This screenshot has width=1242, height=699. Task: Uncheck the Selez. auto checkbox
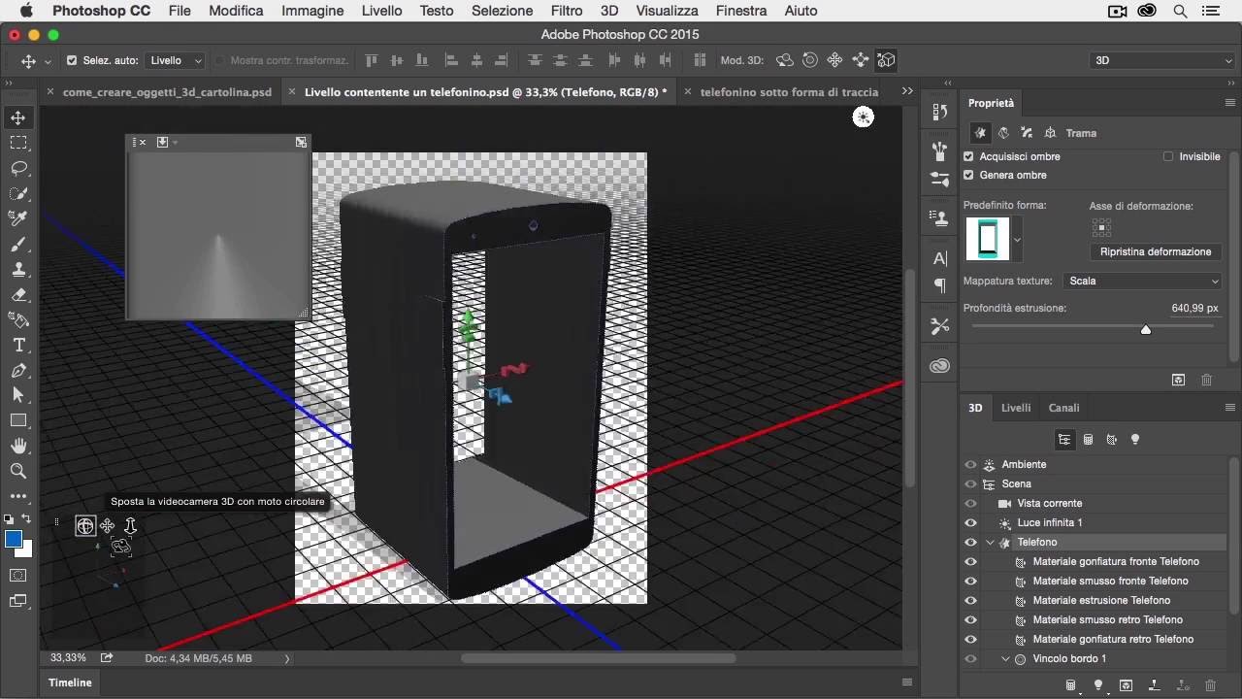(72, 60)
